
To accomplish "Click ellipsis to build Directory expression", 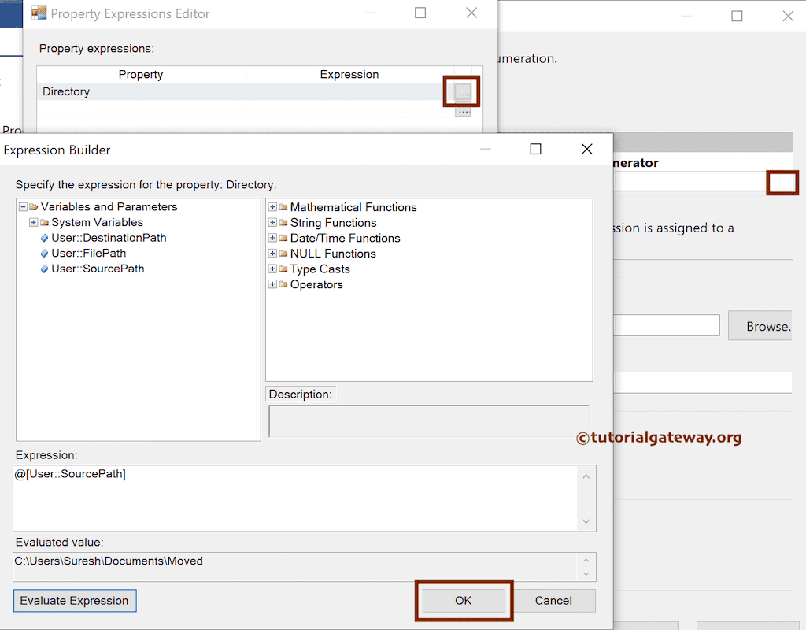I will [x=461, y=91].
